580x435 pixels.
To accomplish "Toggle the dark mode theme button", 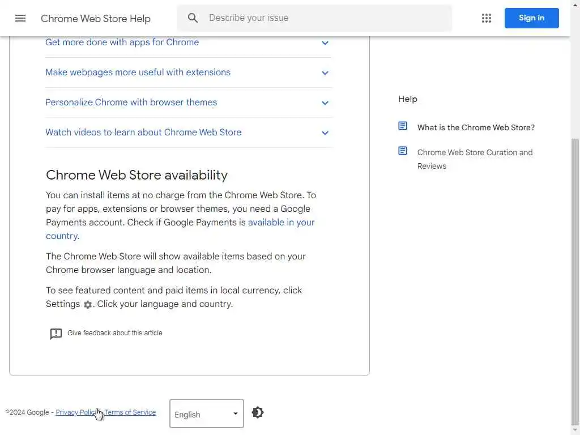I will [x=258, y=412].
